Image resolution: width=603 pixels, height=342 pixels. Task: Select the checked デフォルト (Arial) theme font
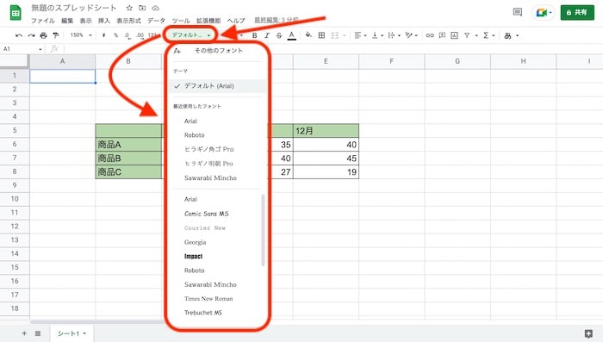[218, 86]
